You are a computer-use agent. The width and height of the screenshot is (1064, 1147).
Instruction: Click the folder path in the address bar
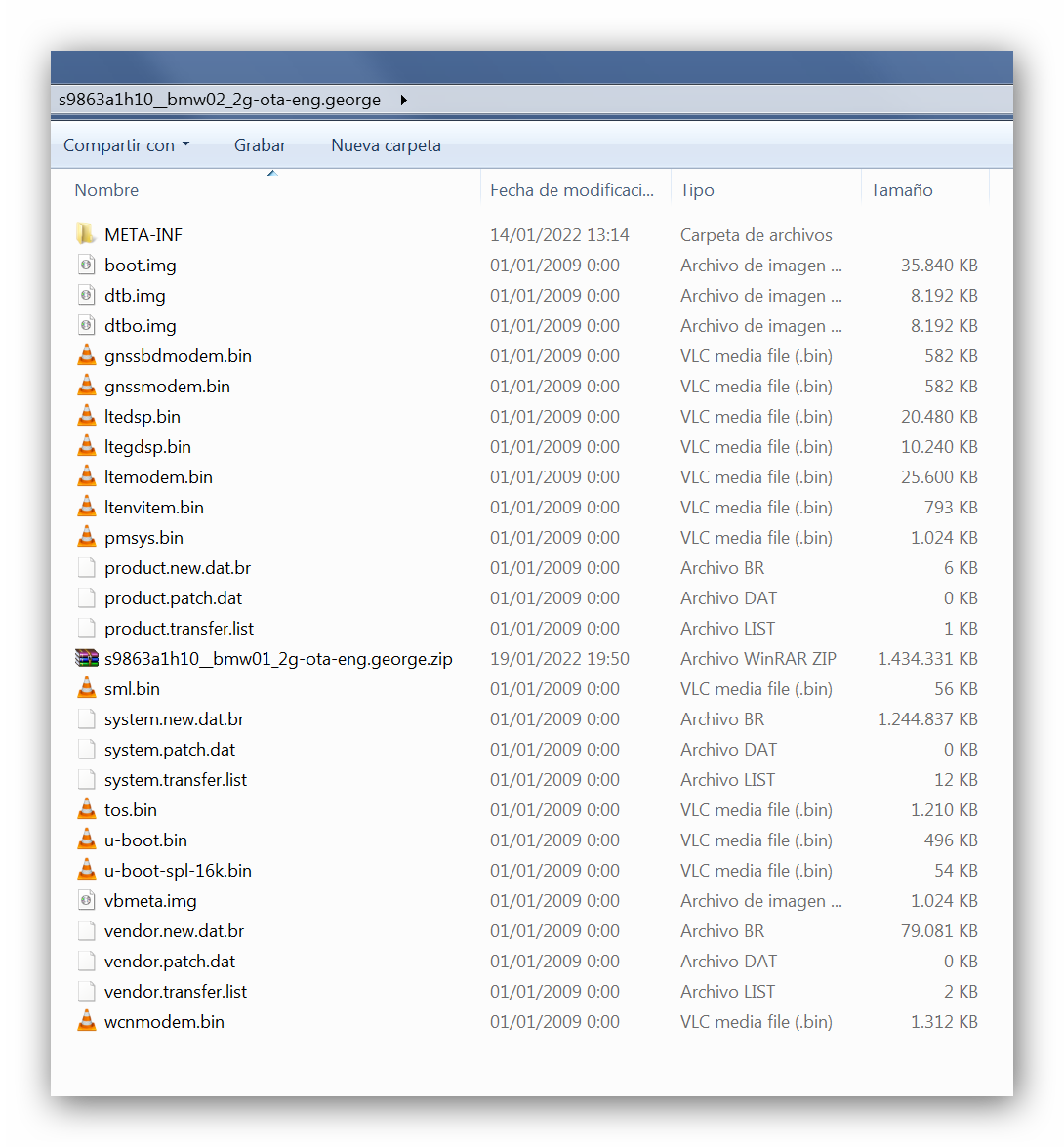click(220, 100)
